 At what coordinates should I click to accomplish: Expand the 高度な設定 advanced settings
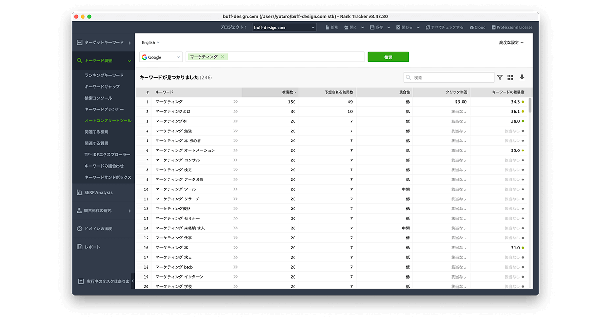[x=511, y=43]
